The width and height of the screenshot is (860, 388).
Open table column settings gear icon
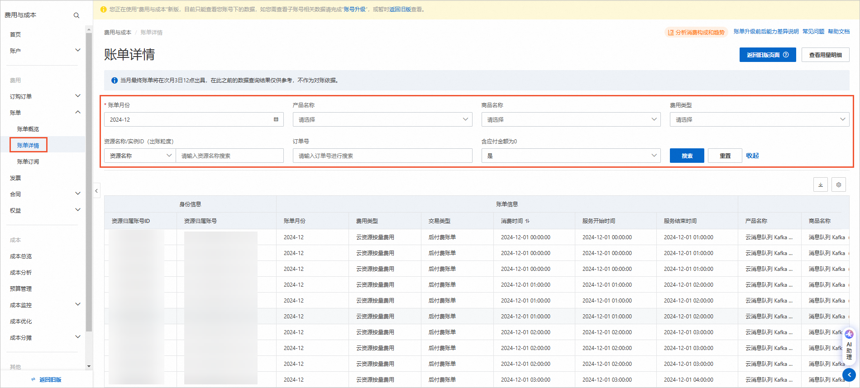click(839, 185)
